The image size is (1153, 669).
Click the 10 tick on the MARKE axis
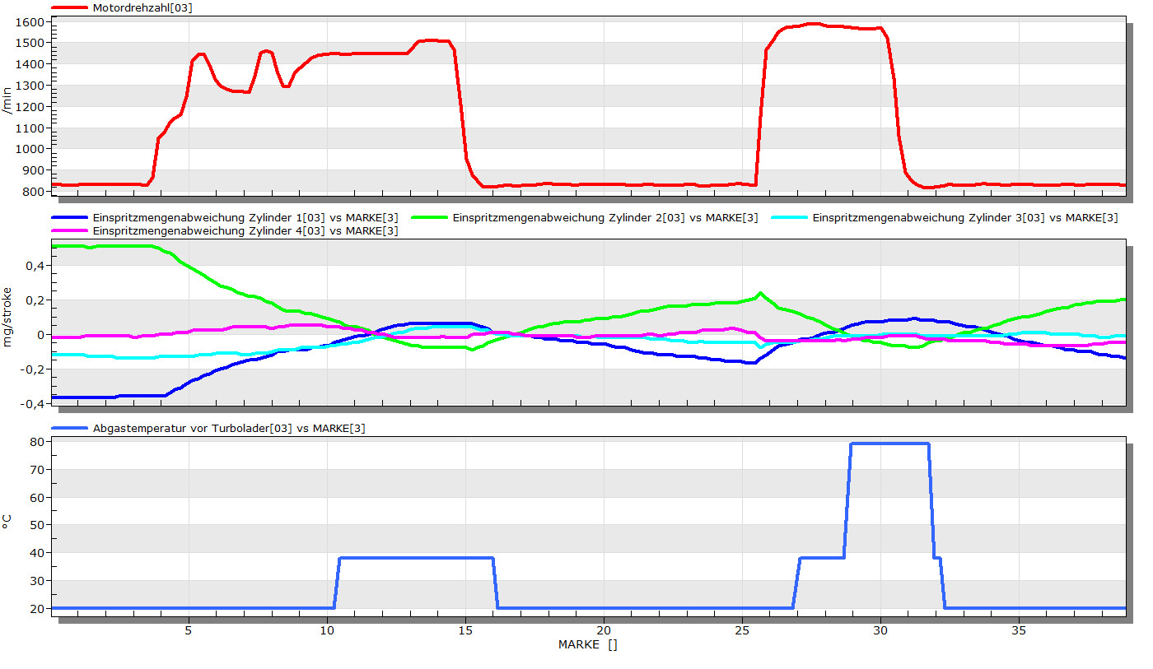tap(327, 629)
